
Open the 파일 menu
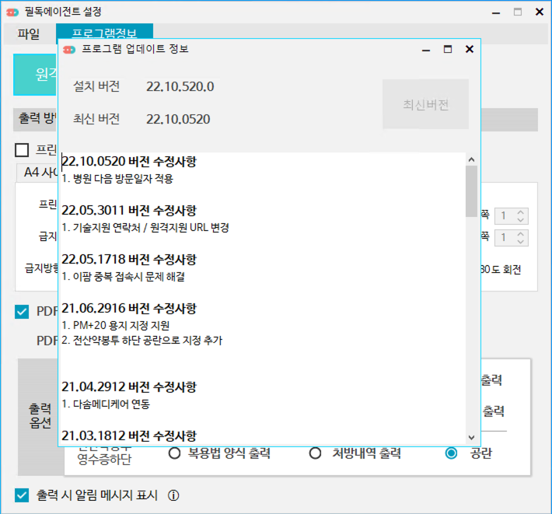pyautogui.click(x=29, y=33)
